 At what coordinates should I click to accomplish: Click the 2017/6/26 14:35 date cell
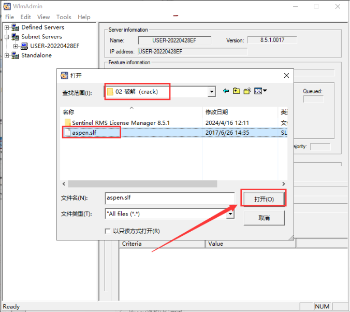tap(227, 133)
